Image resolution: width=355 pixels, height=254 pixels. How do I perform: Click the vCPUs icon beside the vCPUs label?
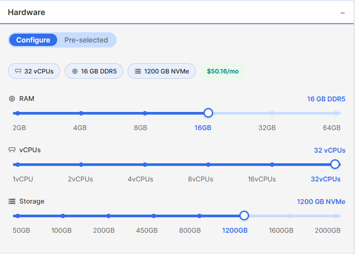point(12,150)
